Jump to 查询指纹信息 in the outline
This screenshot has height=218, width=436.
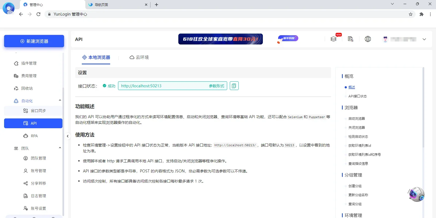pyautogui.click(x=358, y=164)
